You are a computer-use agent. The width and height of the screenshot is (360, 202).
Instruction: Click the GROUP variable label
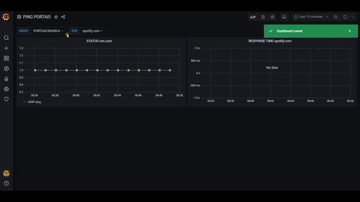click(24, 31)
